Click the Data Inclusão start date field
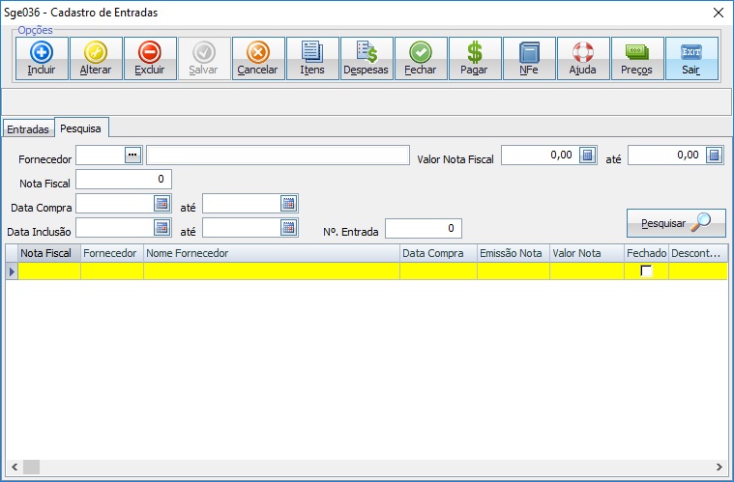Image resolution: width=734 pixels, height=482 pixels. [x=115, y=228]
